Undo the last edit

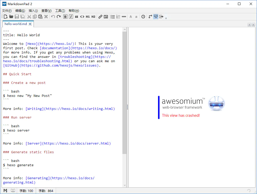(x=53, y=17)
